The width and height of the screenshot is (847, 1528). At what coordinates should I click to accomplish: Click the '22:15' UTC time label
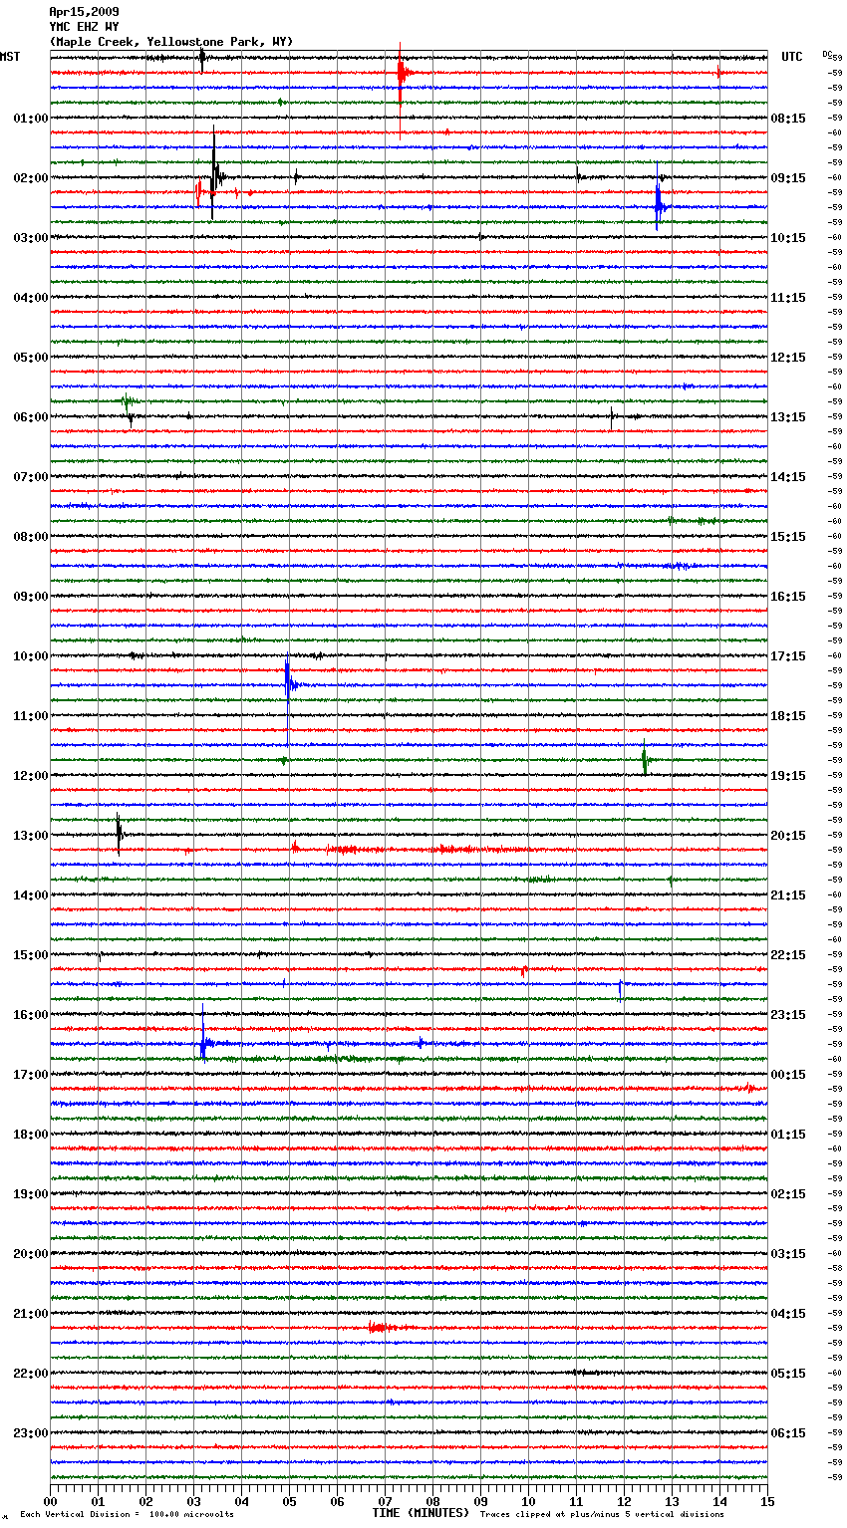click(788, 955)
